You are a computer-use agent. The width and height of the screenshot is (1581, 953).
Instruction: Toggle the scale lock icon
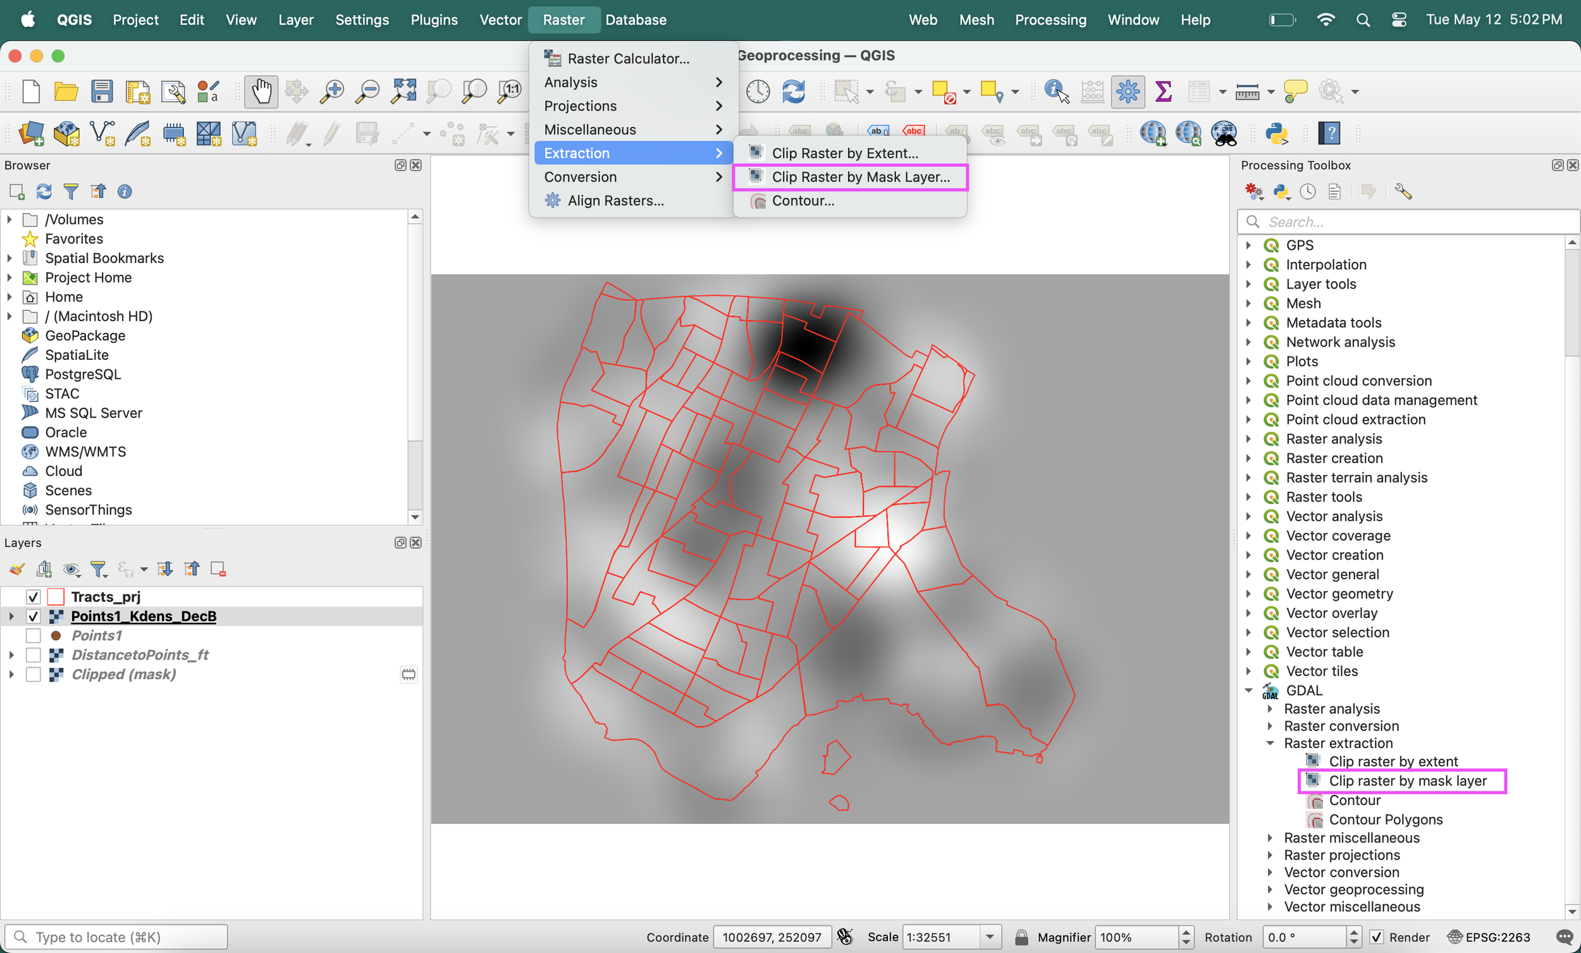(x=1021, y=938)
